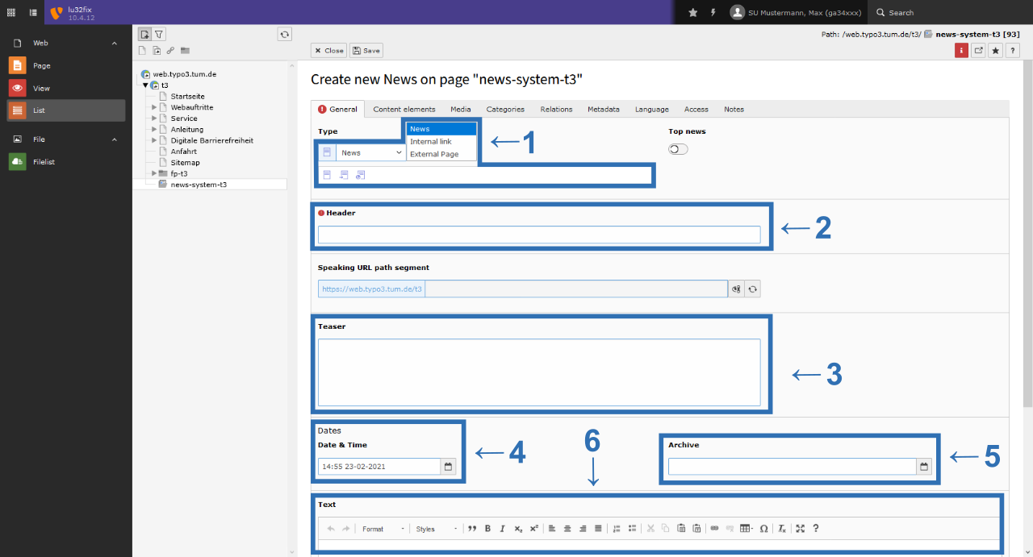Open the List module
This screenshot has height=557, width=1033.
(66, 110)
